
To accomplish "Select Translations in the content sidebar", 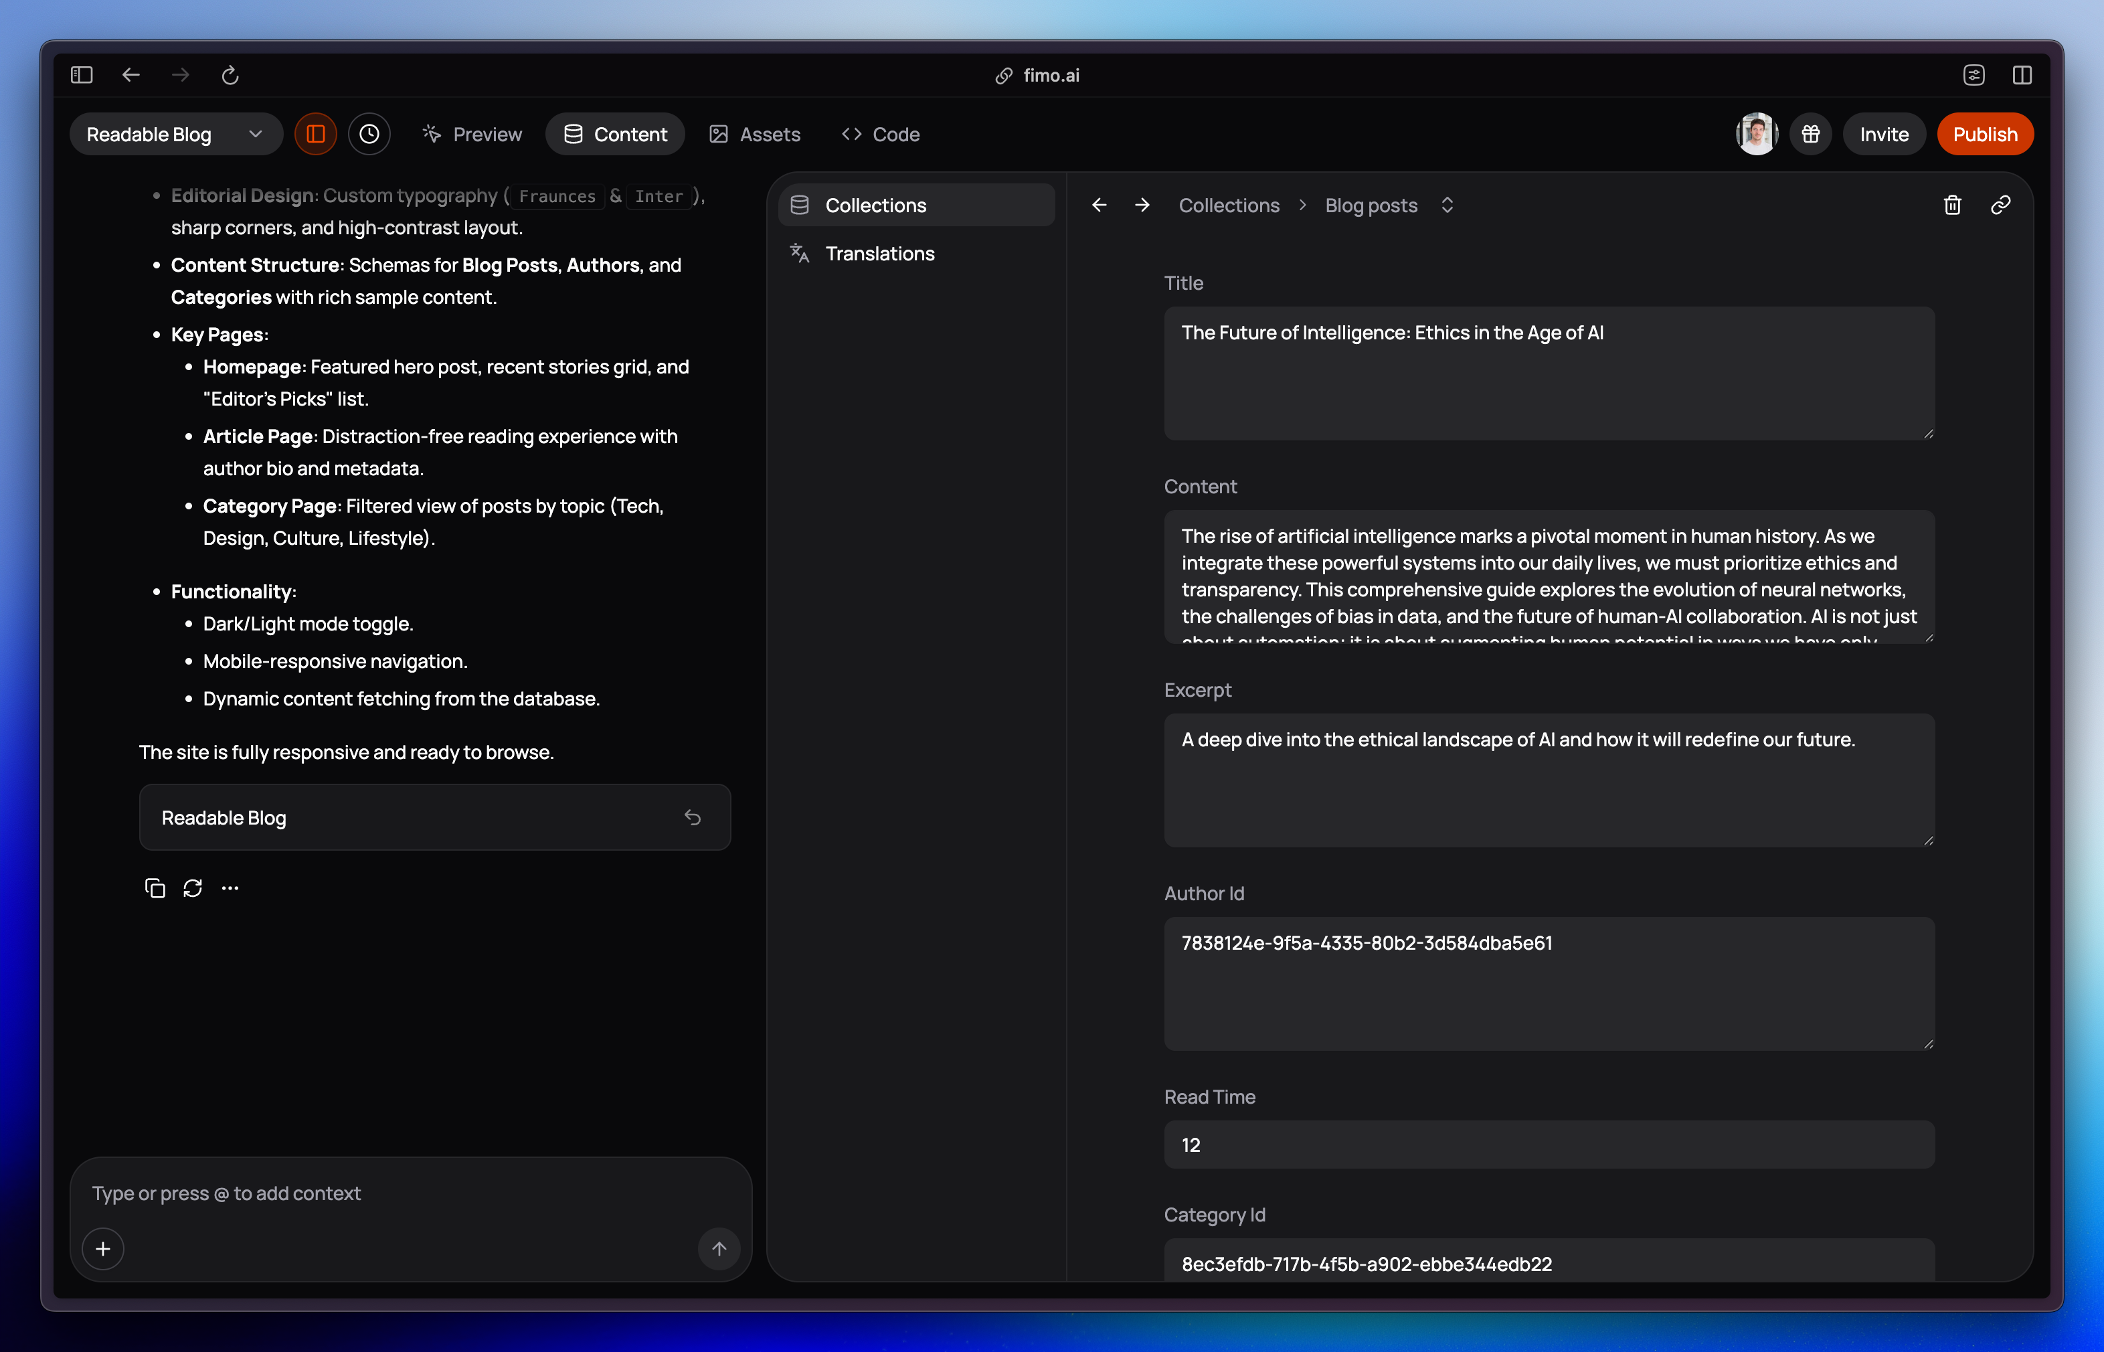I will [x=879, y=254].
